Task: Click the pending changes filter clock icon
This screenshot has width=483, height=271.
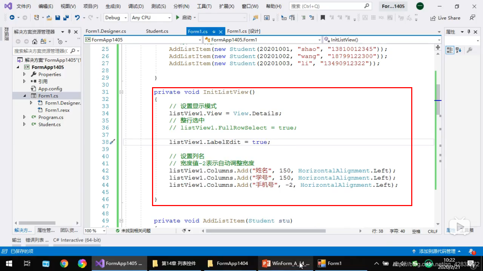Action: (x=60, y=41)
